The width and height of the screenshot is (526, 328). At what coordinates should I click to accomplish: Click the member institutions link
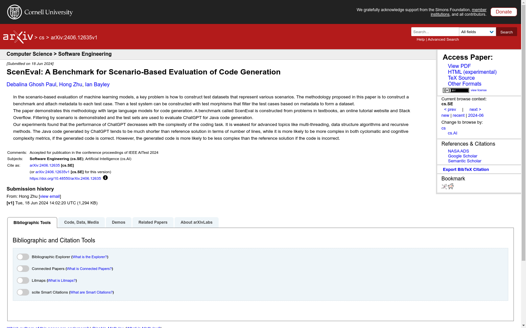click(x=459, y=12)
